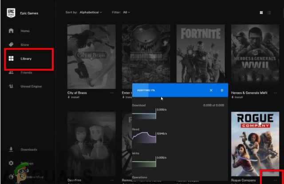The image size is (284, 184).
Task: Click the Rogue Company title
Action: pos(244,180)
